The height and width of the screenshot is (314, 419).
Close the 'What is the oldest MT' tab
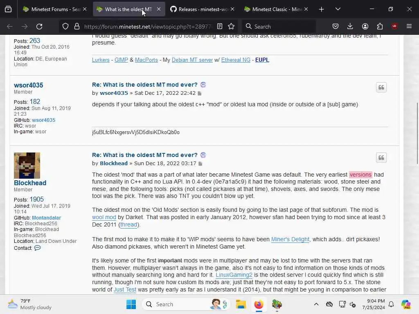(159, 9)
